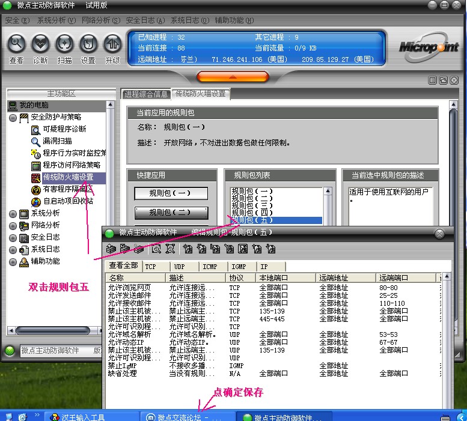Apply quick button 规则包(二)
This screenshot has width=467, height=421.
[x=171, y=213]
